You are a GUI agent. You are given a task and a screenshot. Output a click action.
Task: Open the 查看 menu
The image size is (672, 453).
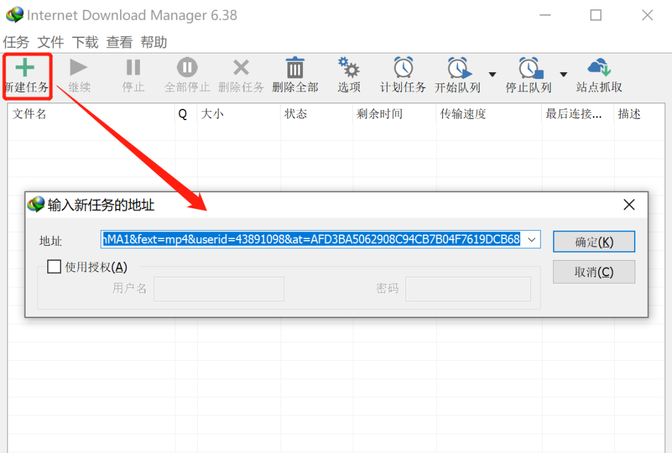pos(119,42)
